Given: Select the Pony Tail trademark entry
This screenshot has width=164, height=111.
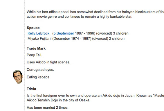Looking at the screenshot, I should (35, 55).
